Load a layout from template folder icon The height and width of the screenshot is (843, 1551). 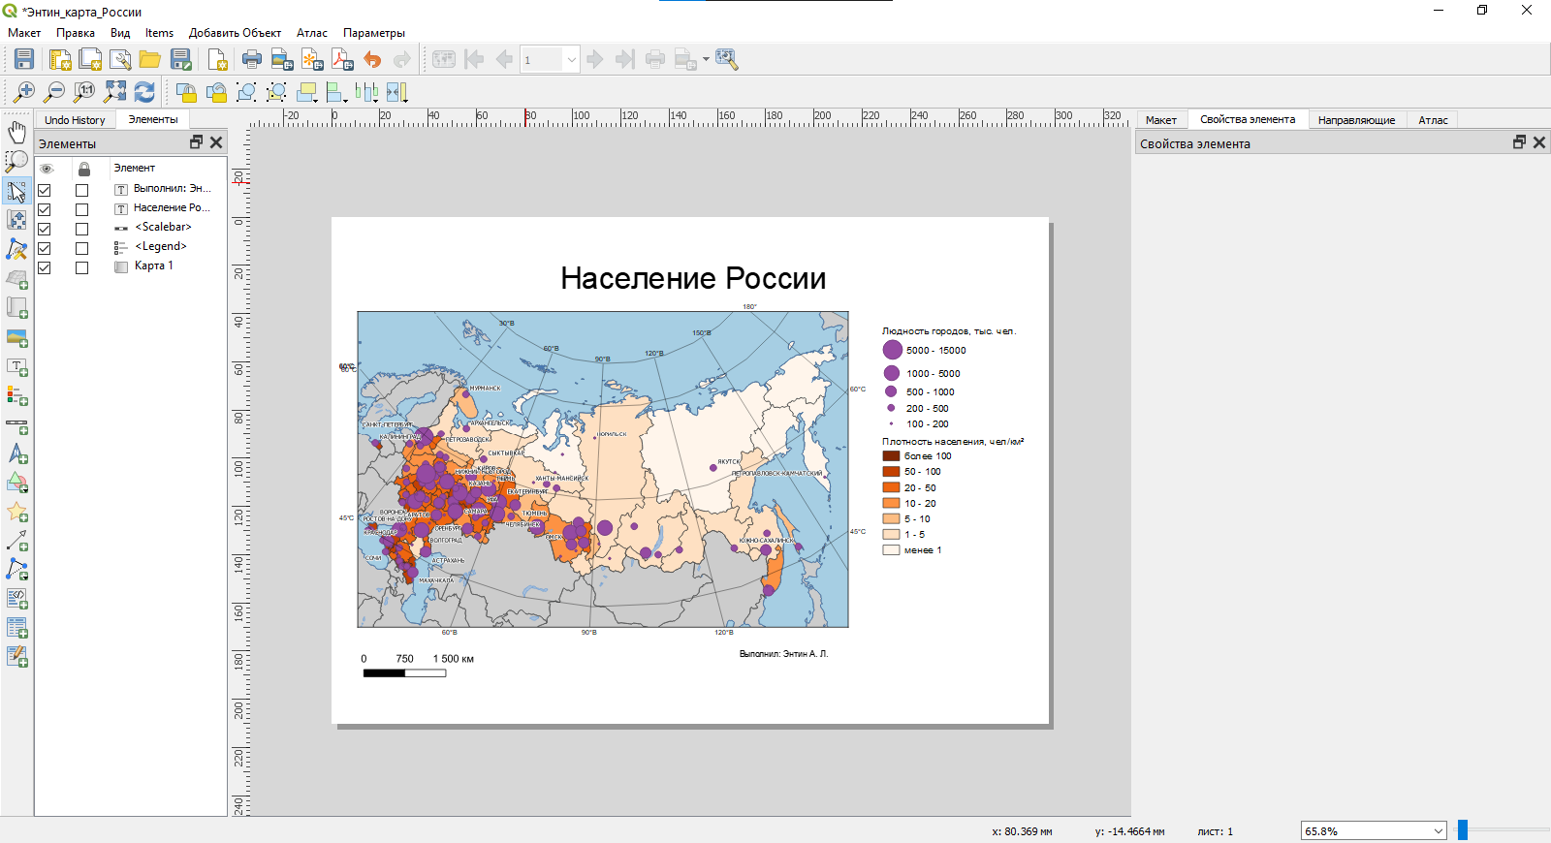click(150, 59)
